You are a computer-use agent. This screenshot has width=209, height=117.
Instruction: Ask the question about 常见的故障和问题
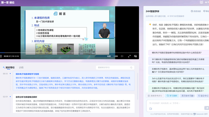(x=179, y=89)
